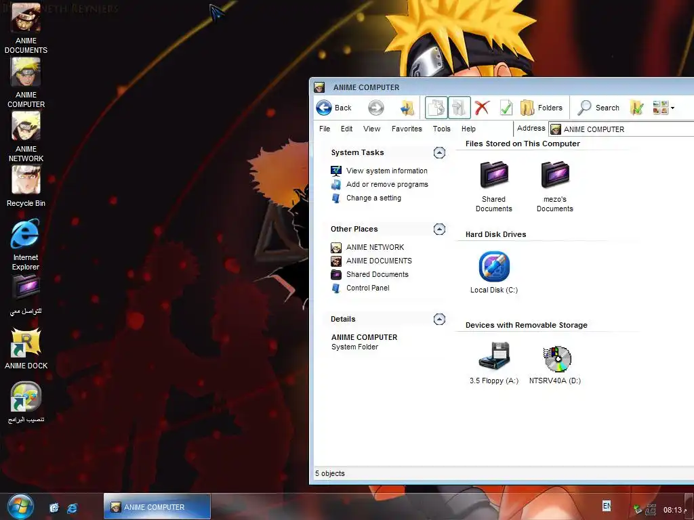
Task: Open the Edit menu
Action: tap(346, 129)
